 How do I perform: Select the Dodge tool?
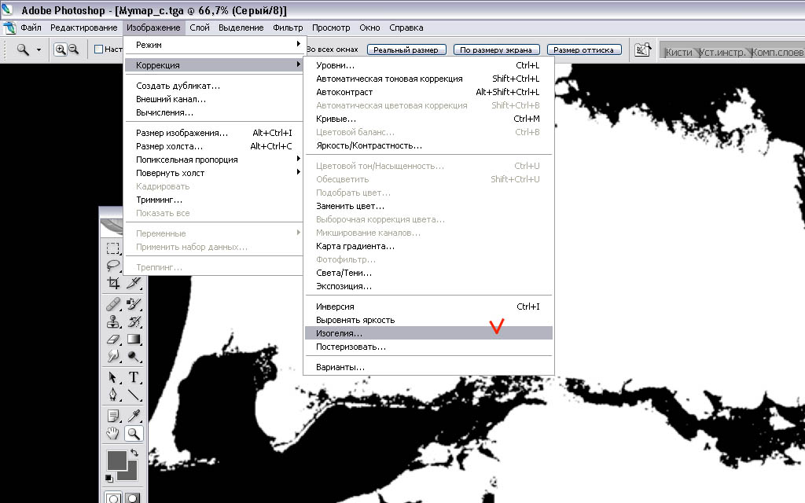click(134, 356)
